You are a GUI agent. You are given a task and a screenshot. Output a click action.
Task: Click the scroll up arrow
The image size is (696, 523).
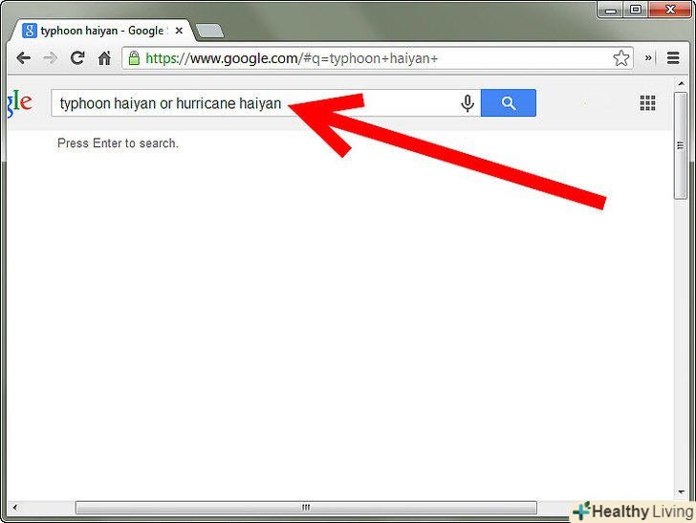[681, 84]
